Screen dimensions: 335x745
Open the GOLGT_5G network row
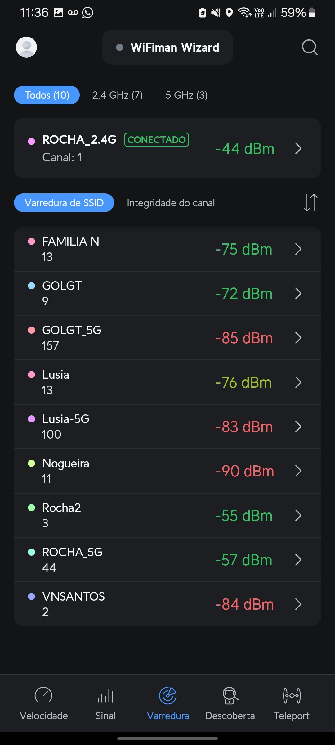click(167, 338)
